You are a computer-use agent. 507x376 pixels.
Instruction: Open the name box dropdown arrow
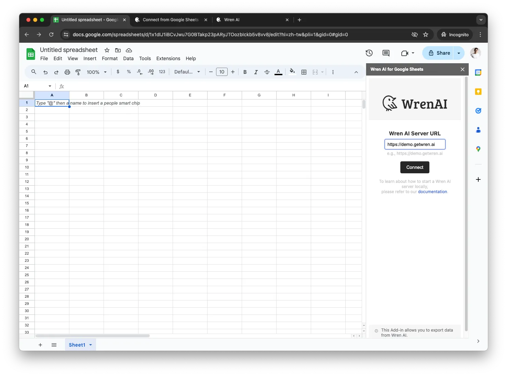(x=50, y=86)
